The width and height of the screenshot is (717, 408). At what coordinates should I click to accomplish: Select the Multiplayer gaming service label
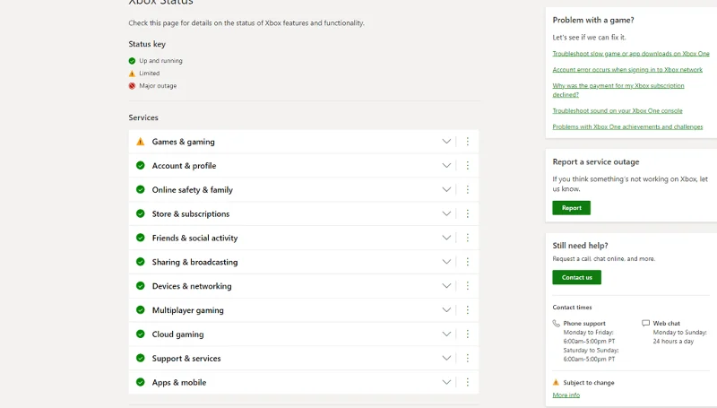coord(188,310)
